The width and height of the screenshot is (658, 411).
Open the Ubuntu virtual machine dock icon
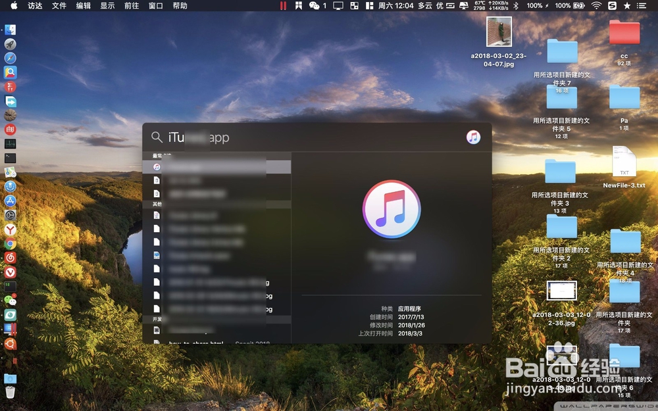tap(10, 344)
